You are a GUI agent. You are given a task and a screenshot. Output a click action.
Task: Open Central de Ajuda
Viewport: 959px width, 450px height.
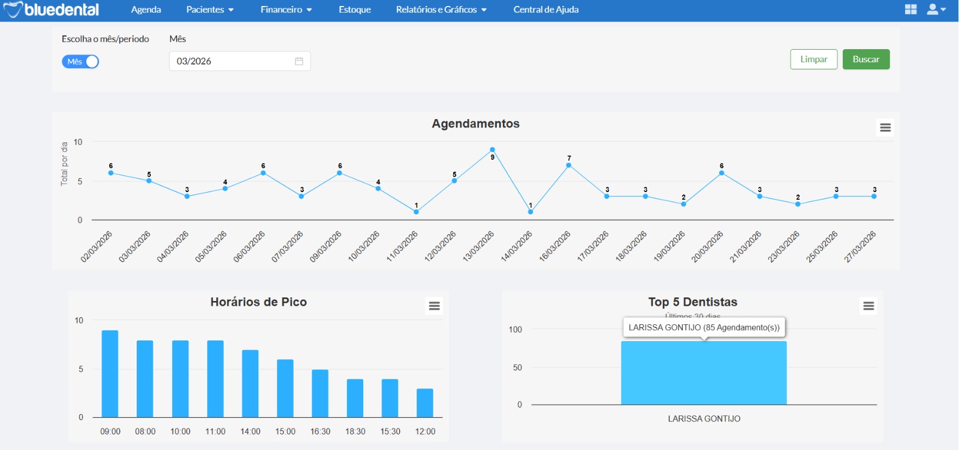pyautogui.click(x=546, y=10)
